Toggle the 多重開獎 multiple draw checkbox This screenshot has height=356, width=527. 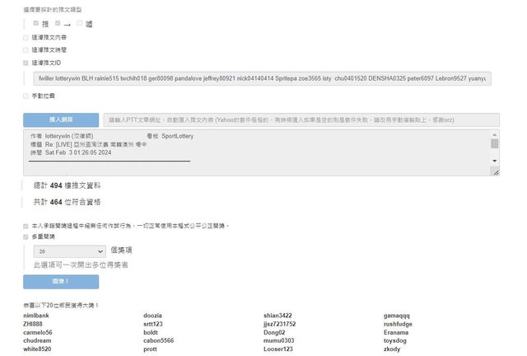pyautogui.click(x=26, y=237)
